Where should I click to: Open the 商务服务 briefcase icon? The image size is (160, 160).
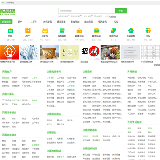click(62, 30)
